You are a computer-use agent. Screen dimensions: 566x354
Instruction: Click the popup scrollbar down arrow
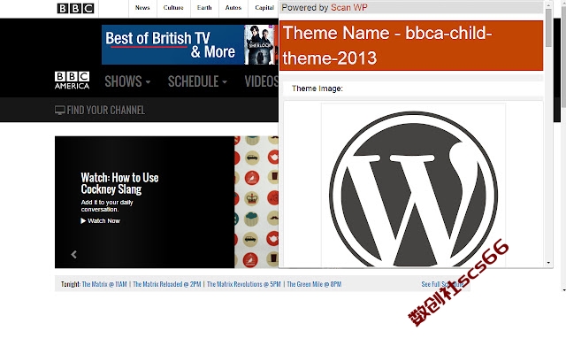[548, 263]
